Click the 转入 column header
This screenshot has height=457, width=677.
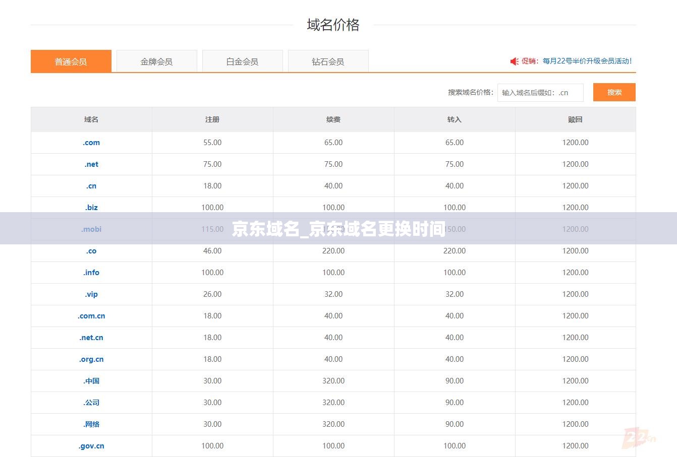[x=455, y=119]
